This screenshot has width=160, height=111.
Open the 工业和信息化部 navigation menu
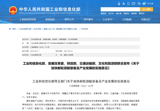tap(27, 19)
